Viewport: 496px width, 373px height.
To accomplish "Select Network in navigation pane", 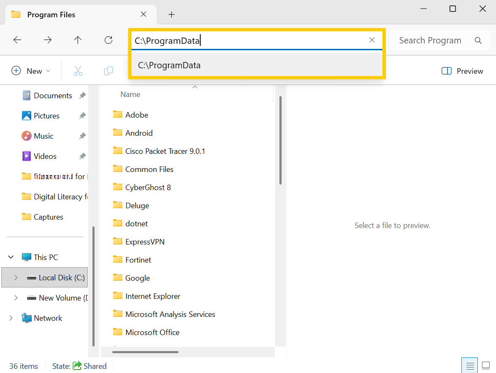I will point(42,318).
